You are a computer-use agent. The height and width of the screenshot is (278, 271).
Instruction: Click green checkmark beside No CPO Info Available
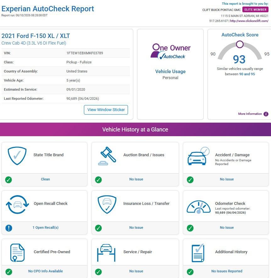9,272
